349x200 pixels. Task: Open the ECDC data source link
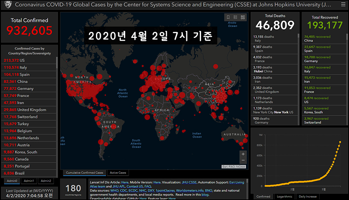pyautogui.click(x=133, y=190)
